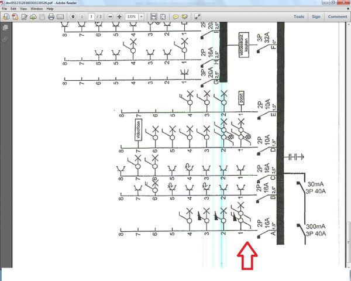Open the Edit menu
This screenshot has height=281, width=351.
13,9
